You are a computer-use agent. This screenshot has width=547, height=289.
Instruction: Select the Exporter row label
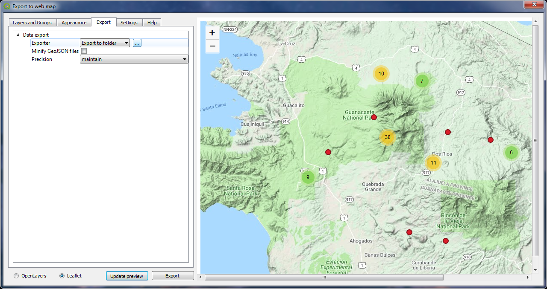pos(41,43)
